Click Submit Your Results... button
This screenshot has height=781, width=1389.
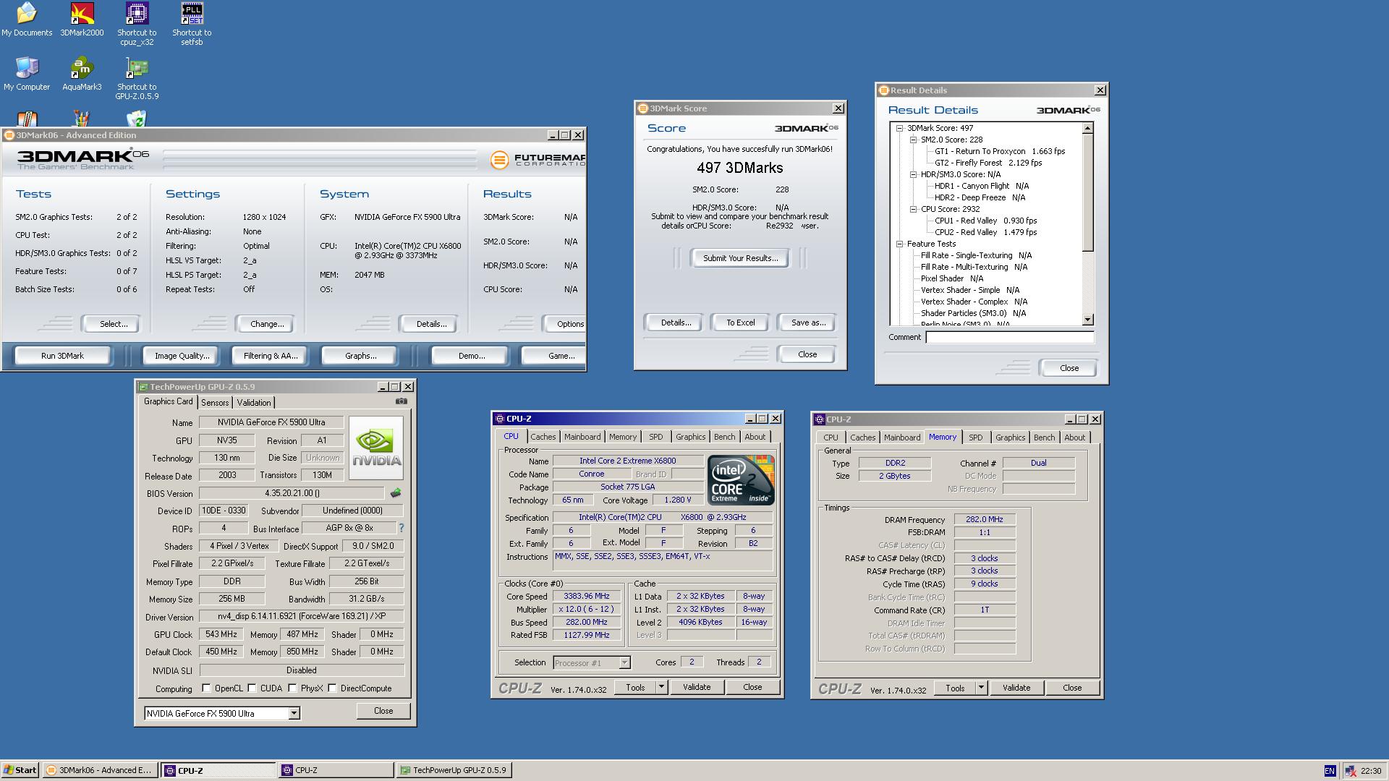point(740,258)
